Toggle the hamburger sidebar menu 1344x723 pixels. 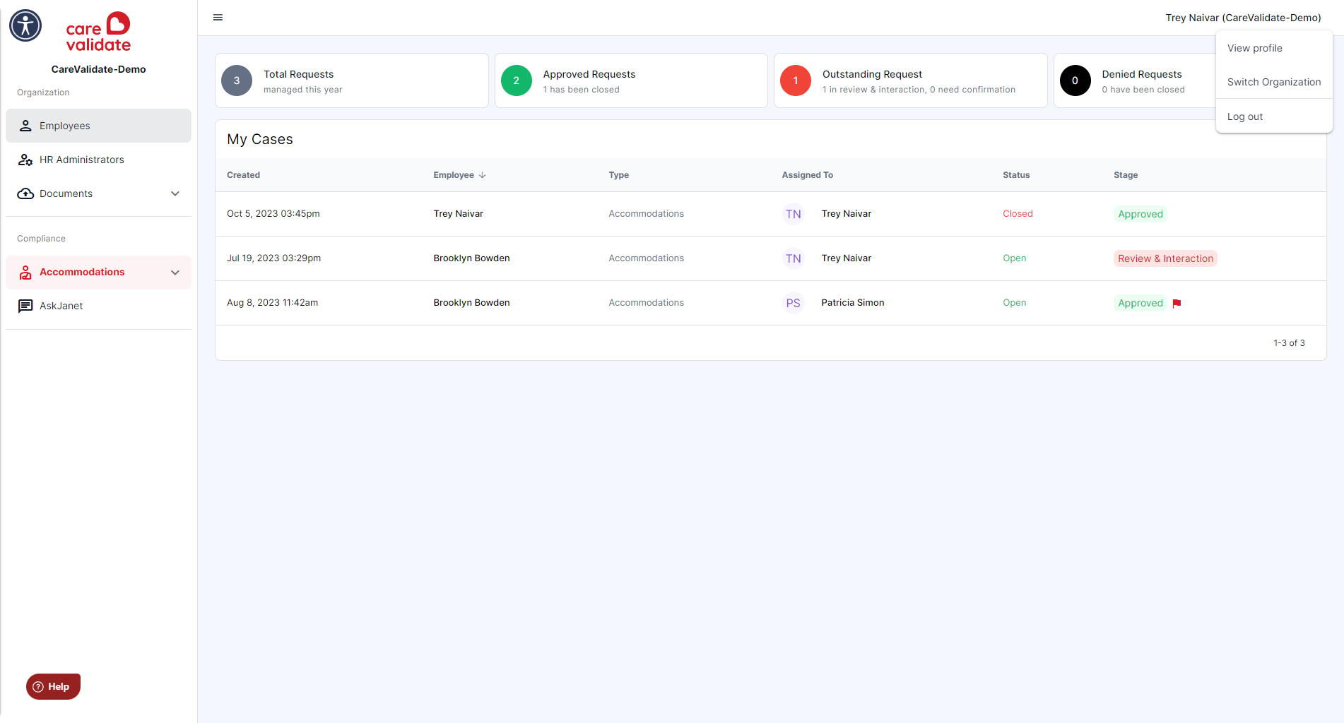pyautogui.click(x=218, y=18)
